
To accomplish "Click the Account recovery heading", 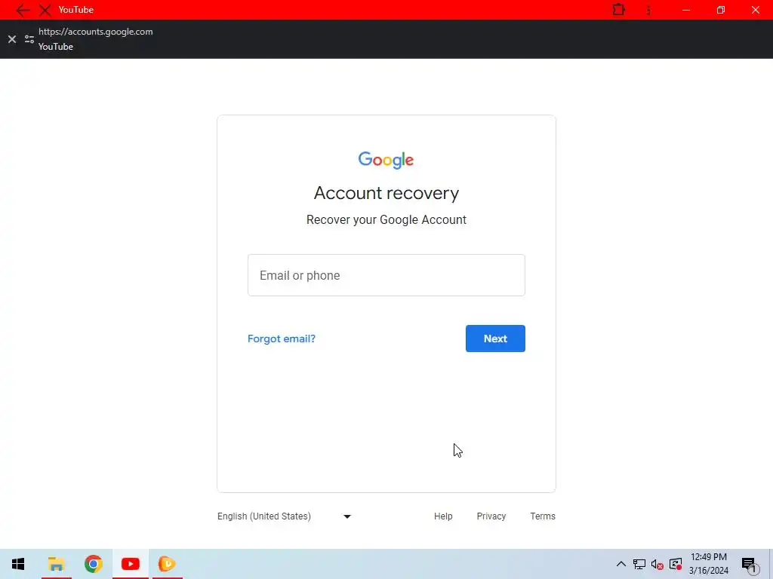I will (x=386, y=193).
